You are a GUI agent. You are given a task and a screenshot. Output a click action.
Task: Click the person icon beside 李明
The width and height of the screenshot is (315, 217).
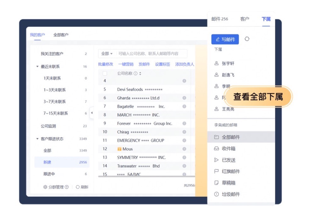click(x=216, y=86)
